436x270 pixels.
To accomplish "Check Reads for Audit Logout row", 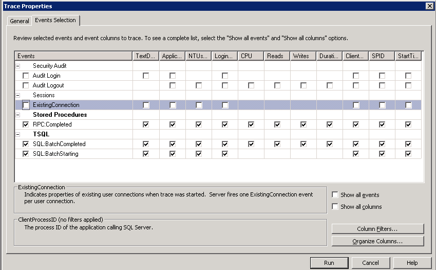I will [277, 85].
